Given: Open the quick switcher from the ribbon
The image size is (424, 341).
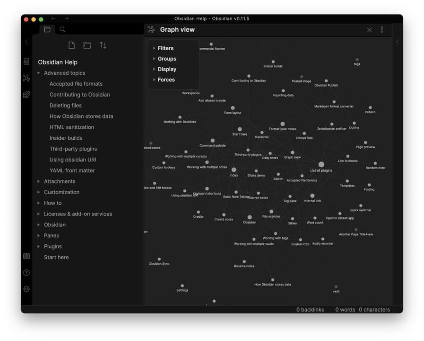Looking at the screenshot, I should [26, 62].
